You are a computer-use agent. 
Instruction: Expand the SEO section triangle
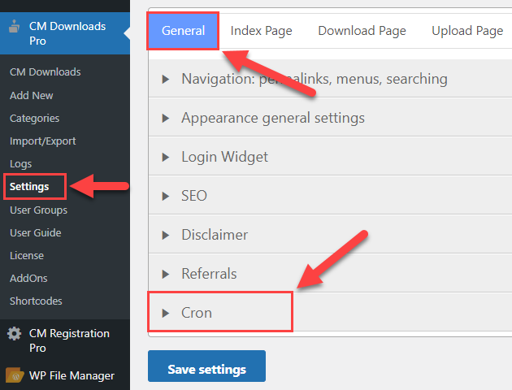coord(166,196)
